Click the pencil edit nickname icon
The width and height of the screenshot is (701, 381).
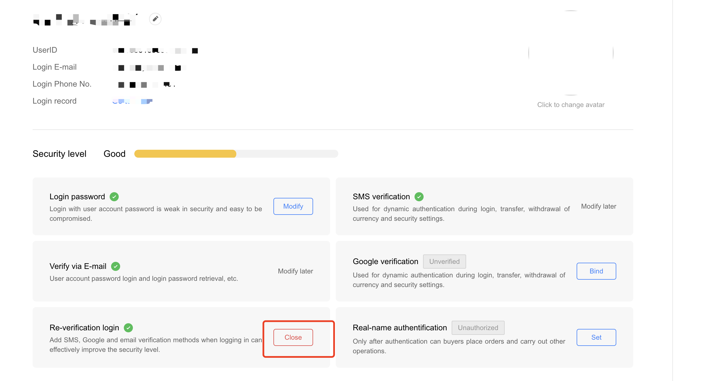coord(155,19)
